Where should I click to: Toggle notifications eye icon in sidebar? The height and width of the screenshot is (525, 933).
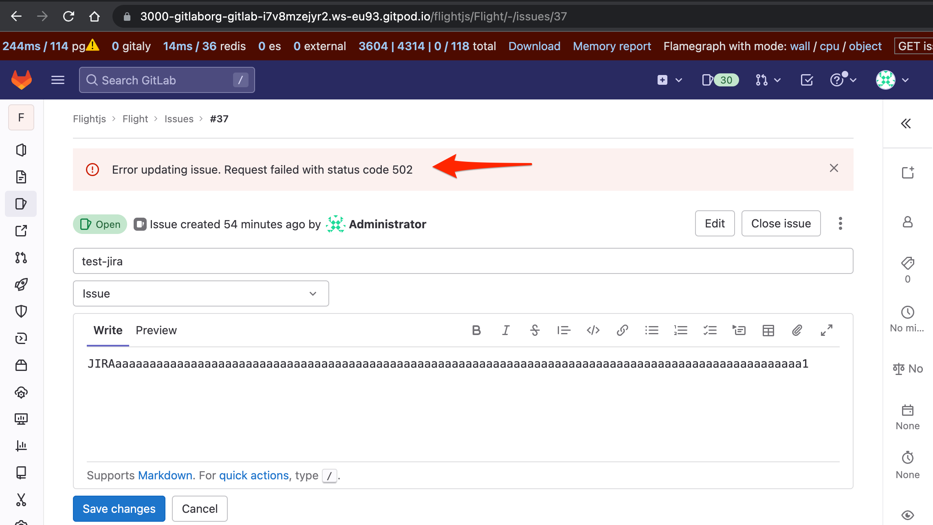pos(907,515)
